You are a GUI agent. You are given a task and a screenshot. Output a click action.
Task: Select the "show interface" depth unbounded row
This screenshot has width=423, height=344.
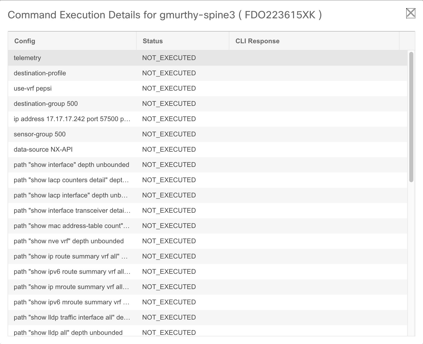click(x=71, y=165)
